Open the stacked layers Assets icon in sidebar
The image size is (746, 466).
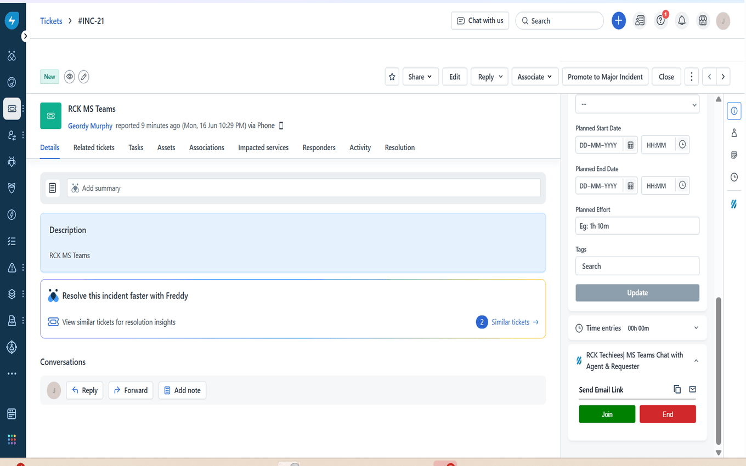point(12,294)
